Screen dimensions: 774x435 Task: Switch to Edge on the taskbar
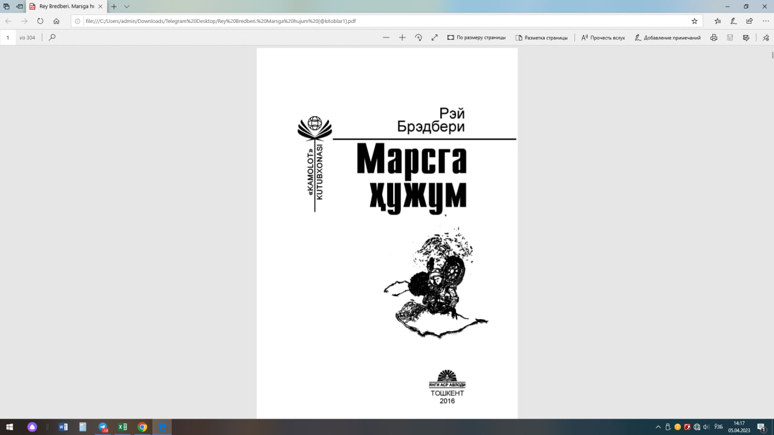tap(162, 427)
